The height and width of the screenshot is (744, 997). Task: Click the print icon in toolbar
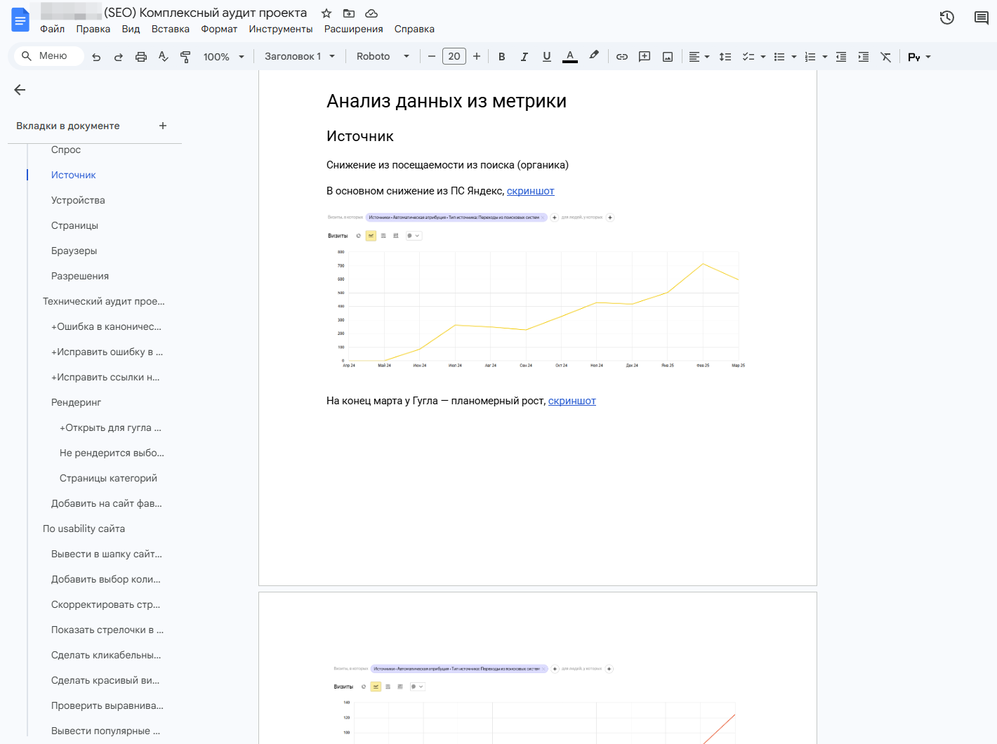[141, 57]
